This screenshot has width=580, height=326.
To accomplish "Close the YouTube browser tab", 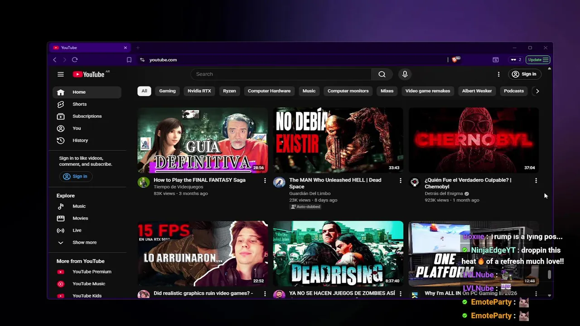I will 126,48.
